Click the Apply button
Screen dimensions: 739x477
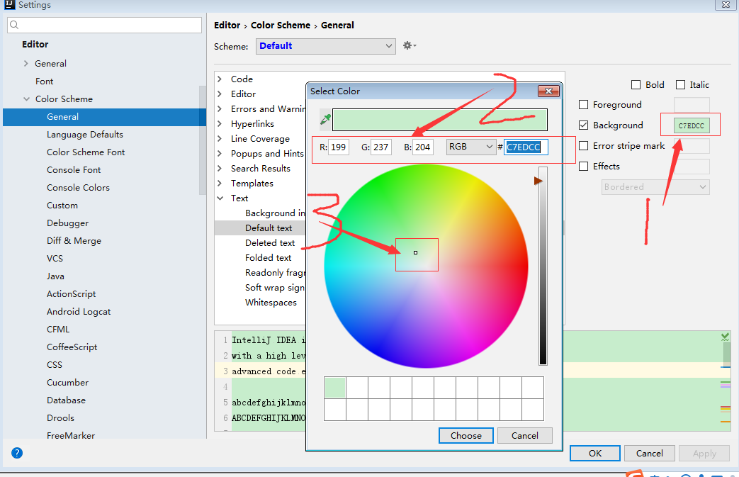coord(704,453)
